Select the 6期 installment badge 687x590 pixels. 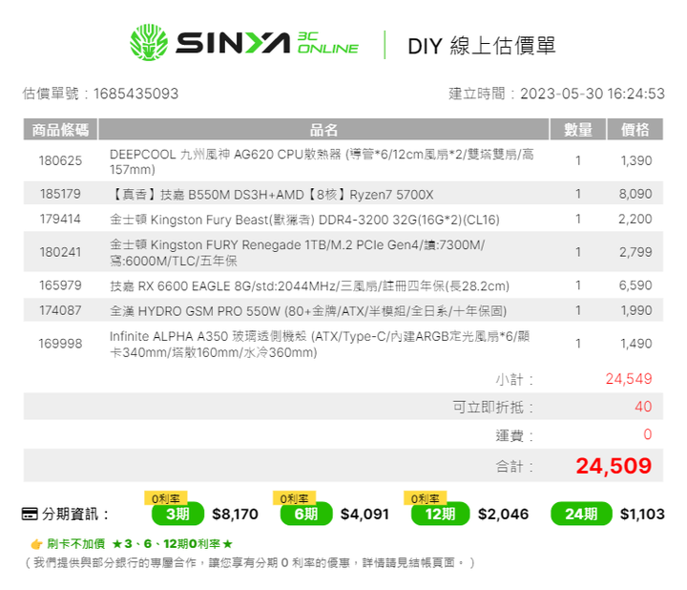coord(306,514)
